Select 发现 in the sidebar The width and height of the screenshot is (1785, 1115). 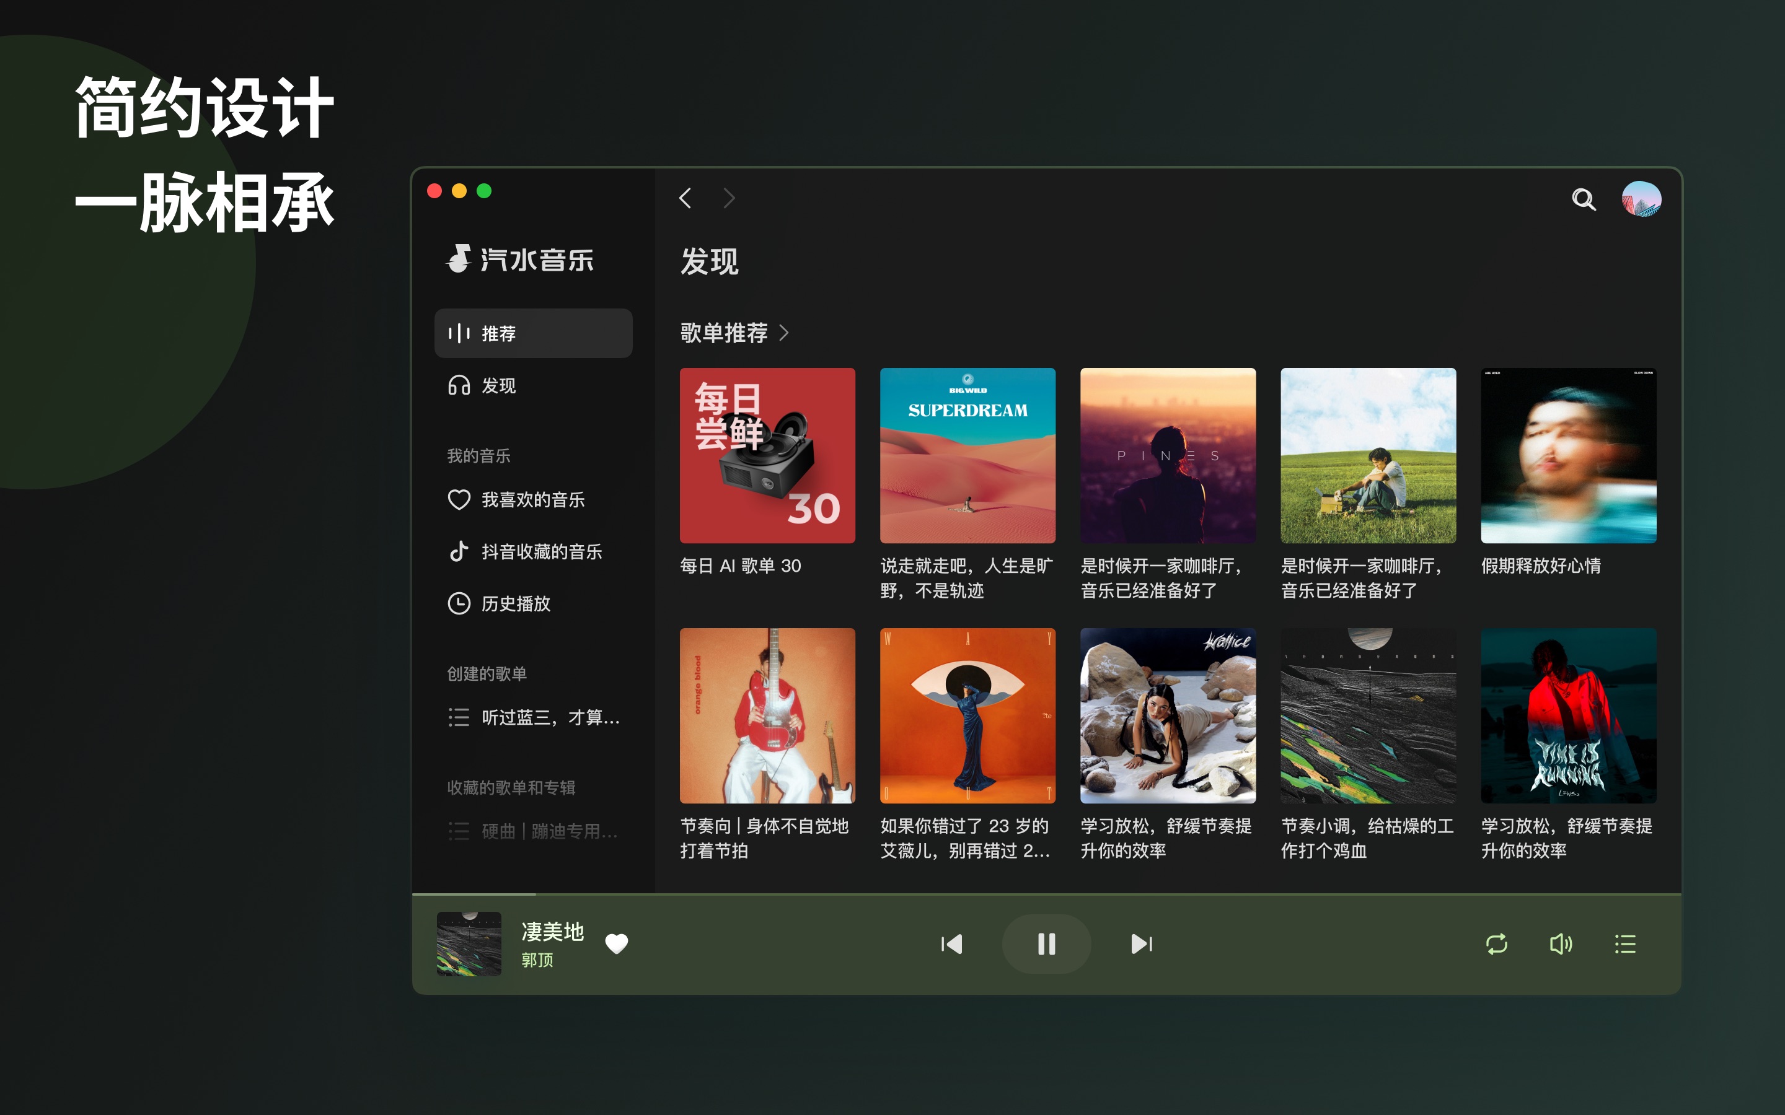pos(533,386)
